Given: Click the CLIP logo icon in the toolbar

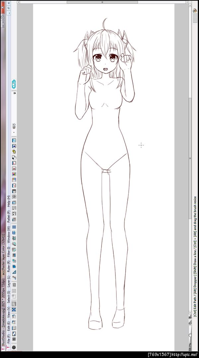Looking at the screenshot, I should 14,84.
